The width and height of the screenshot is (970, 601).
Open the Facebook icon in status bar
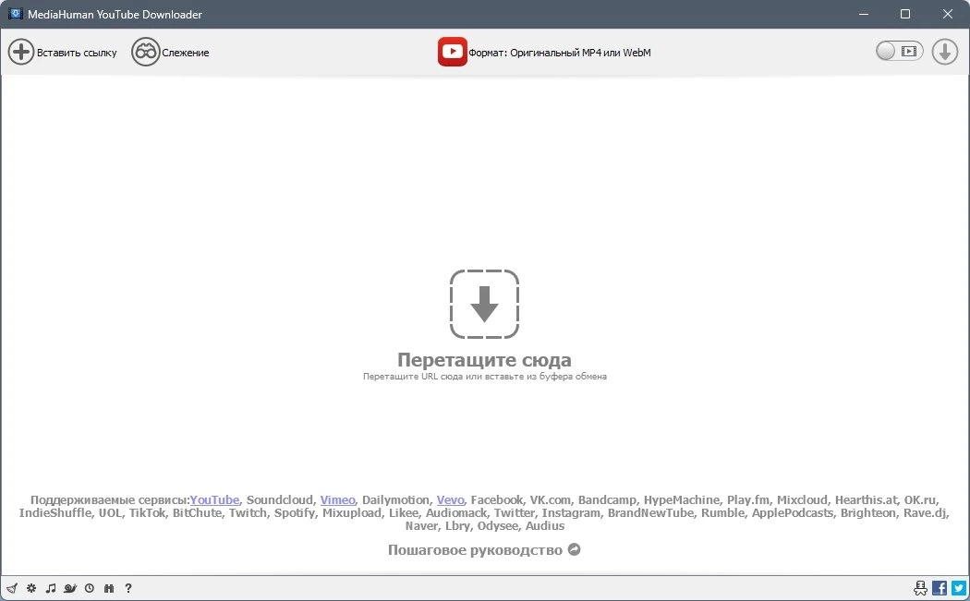pyautogui.click(x=940, y=588)
